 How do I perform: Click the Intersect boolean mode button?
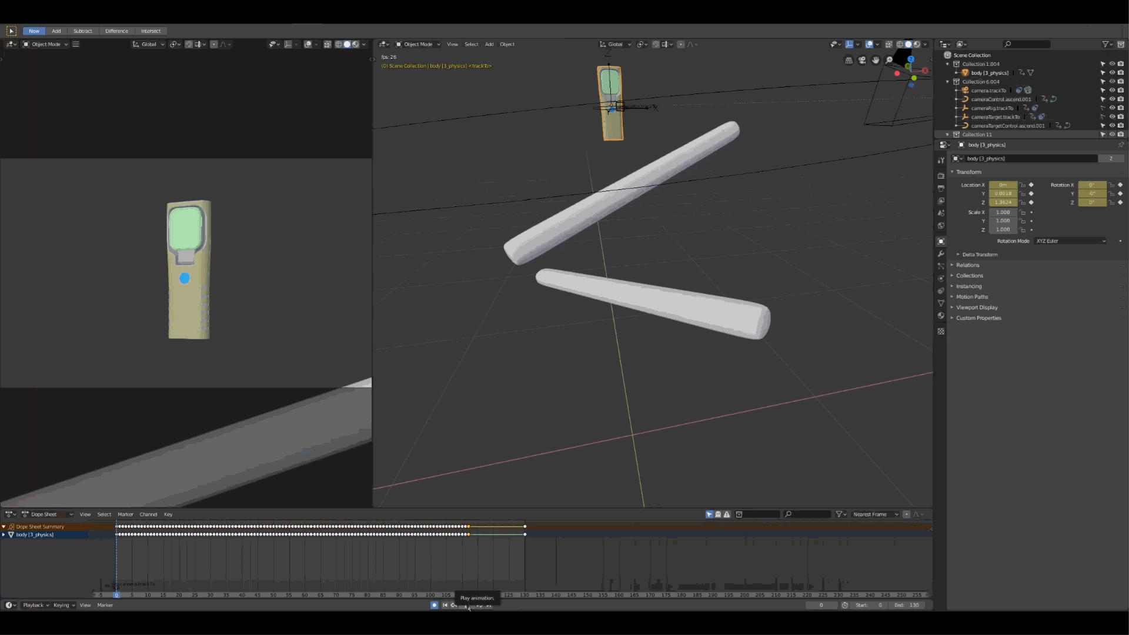(151, 31)
